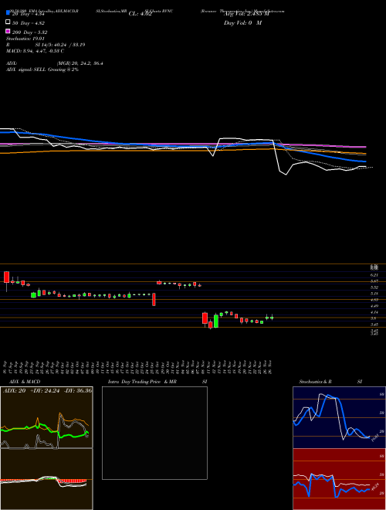This screenshot has width=386, height=510.
Task: Click the 6.21 price axis label
Action: pos(374,275)
